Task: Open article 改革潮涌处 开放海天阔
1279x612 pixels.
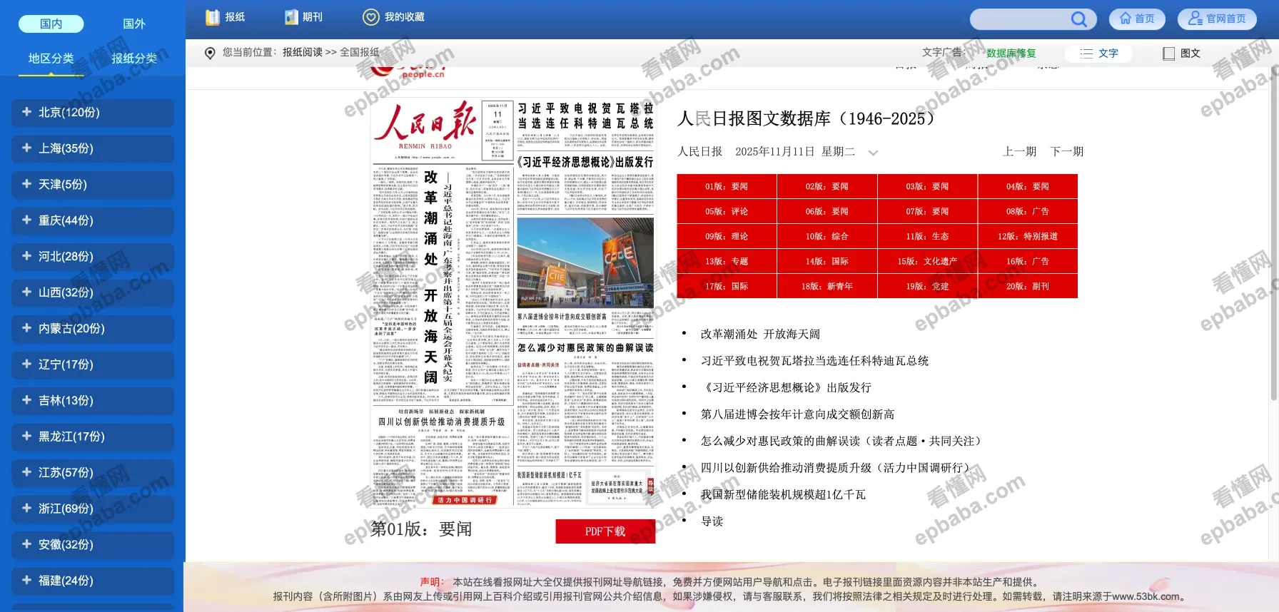Action: 760,334
